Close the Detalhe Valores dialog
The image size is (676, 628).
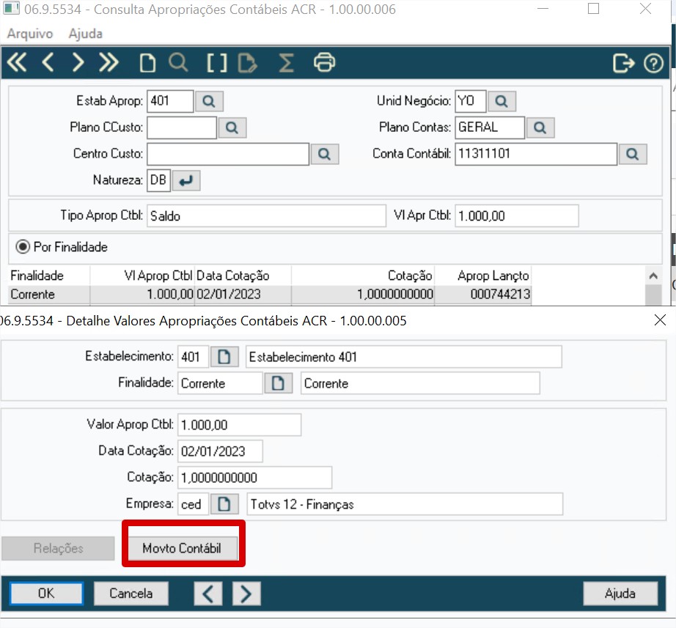click(660, 320)
